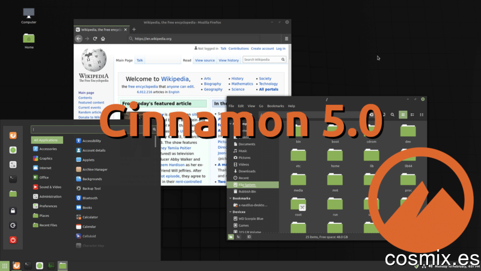Viewport: 481px width, 271px height.
Task: Click the Contributions link
Action: pyautogui.click(x=238, y=49)
